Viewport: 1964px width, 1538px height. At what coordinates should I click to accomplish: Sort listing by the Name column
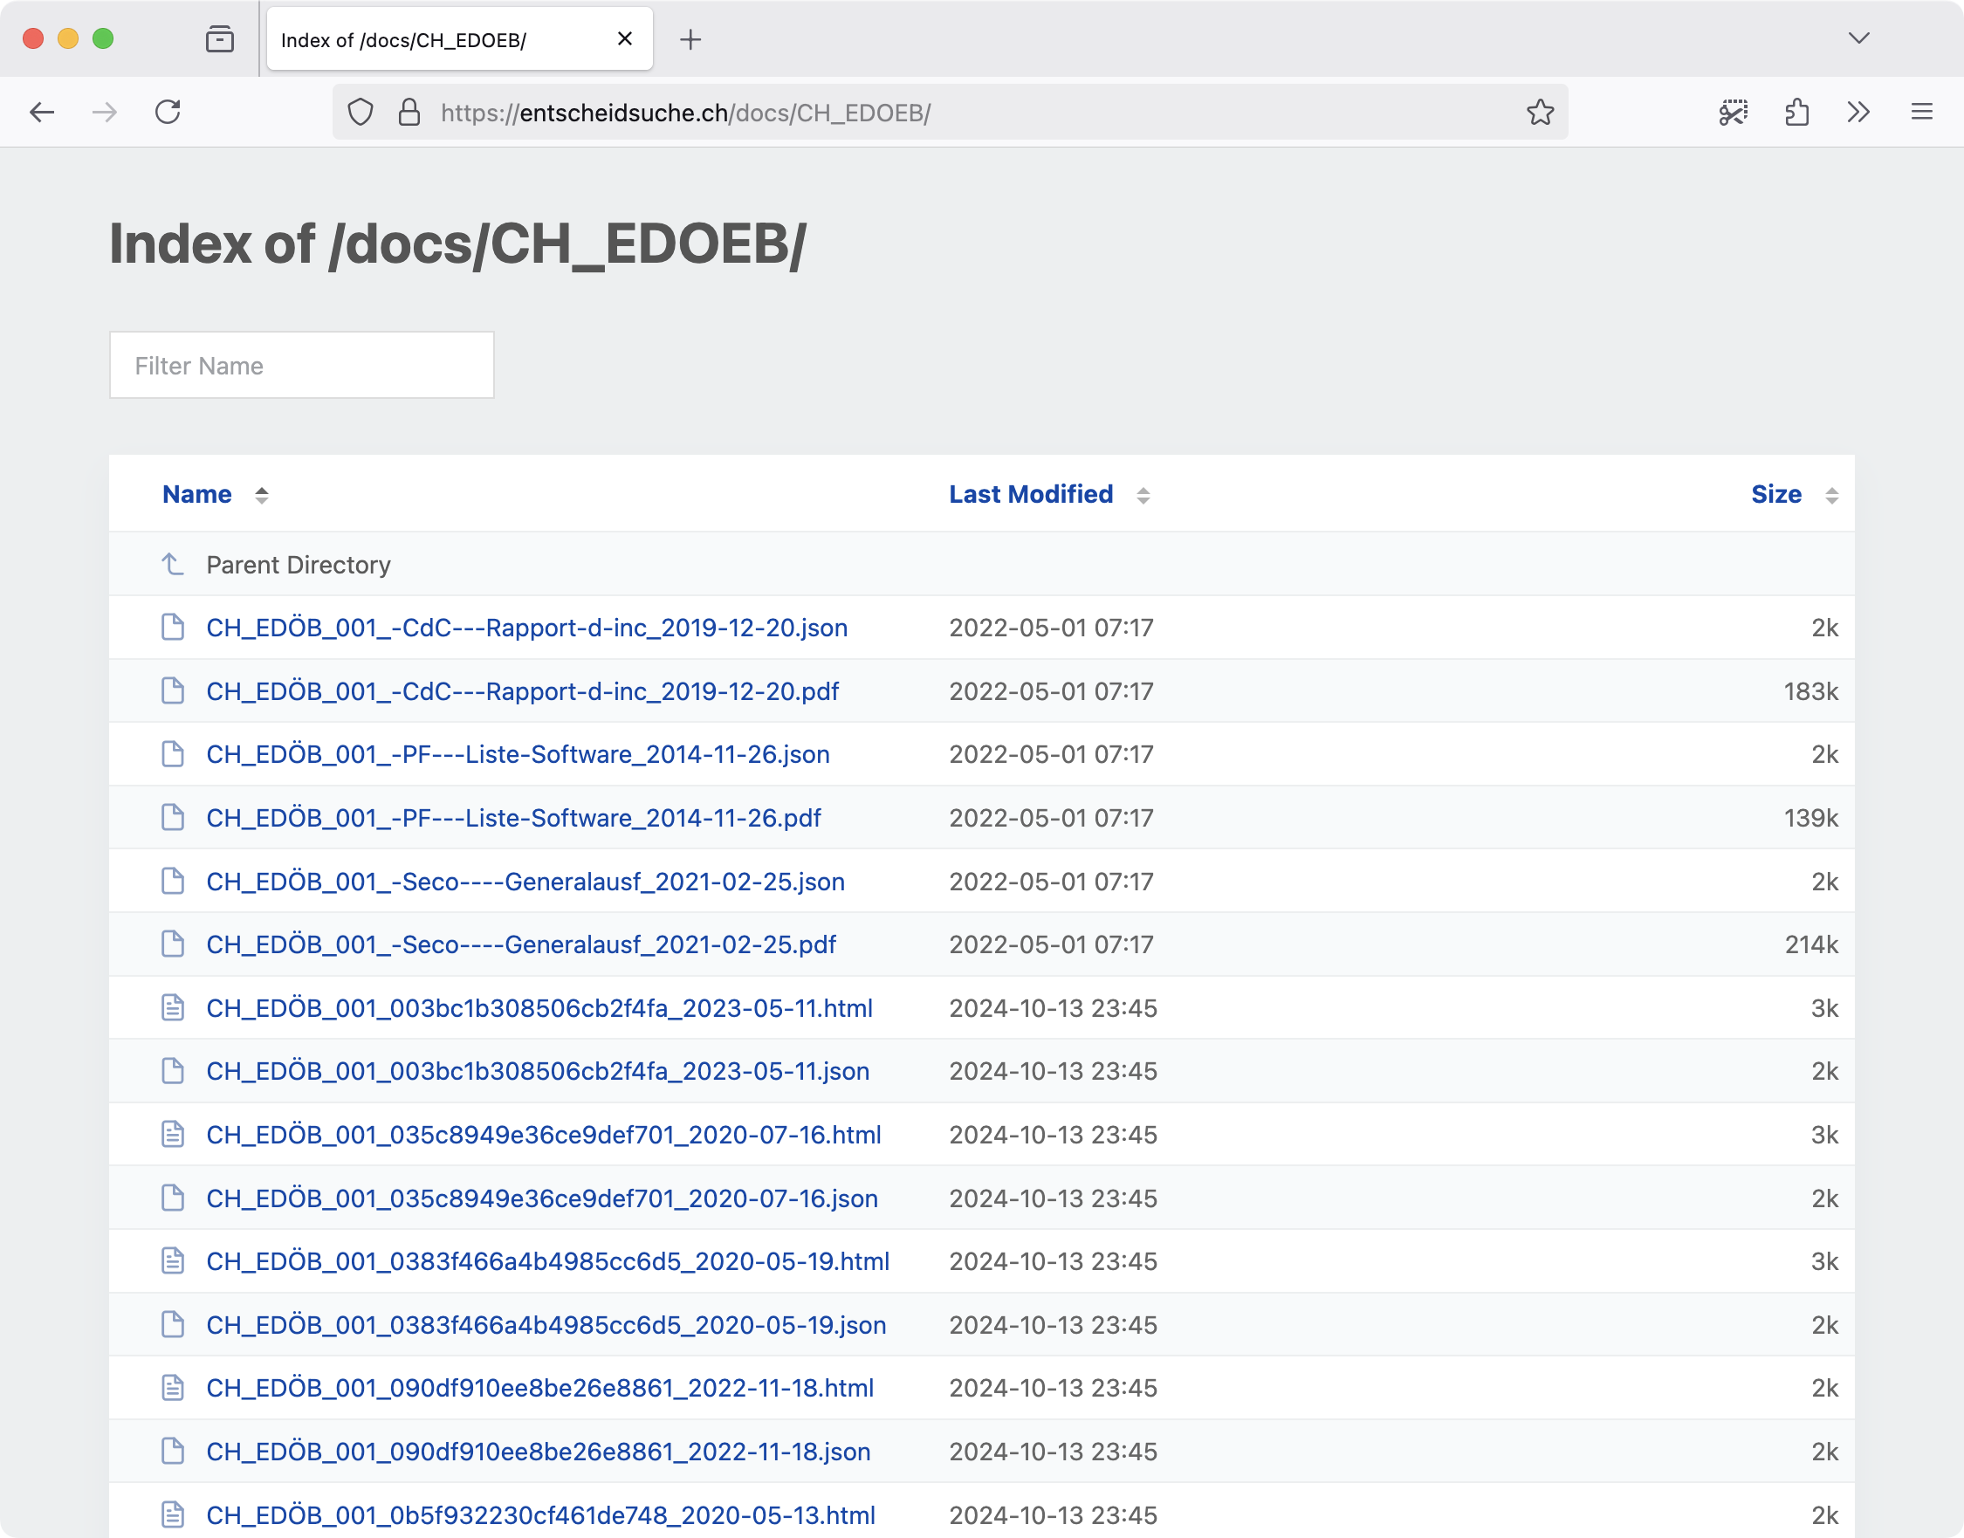(x=196, y=494)
